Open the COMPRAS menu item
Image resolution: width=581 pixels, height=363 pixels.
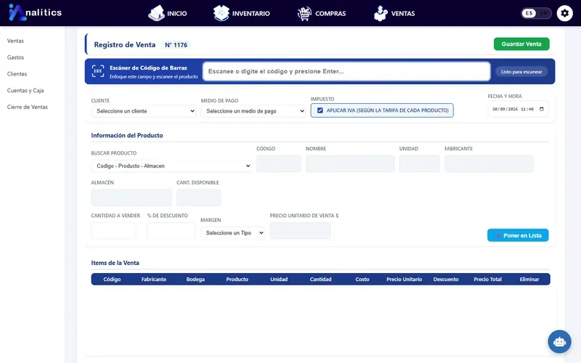[x=330, y=14]
